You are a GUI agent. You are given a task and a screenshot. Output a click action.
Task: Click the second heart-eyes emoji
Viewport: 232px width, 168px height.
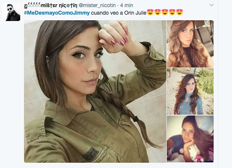click(x=157, y=12)
